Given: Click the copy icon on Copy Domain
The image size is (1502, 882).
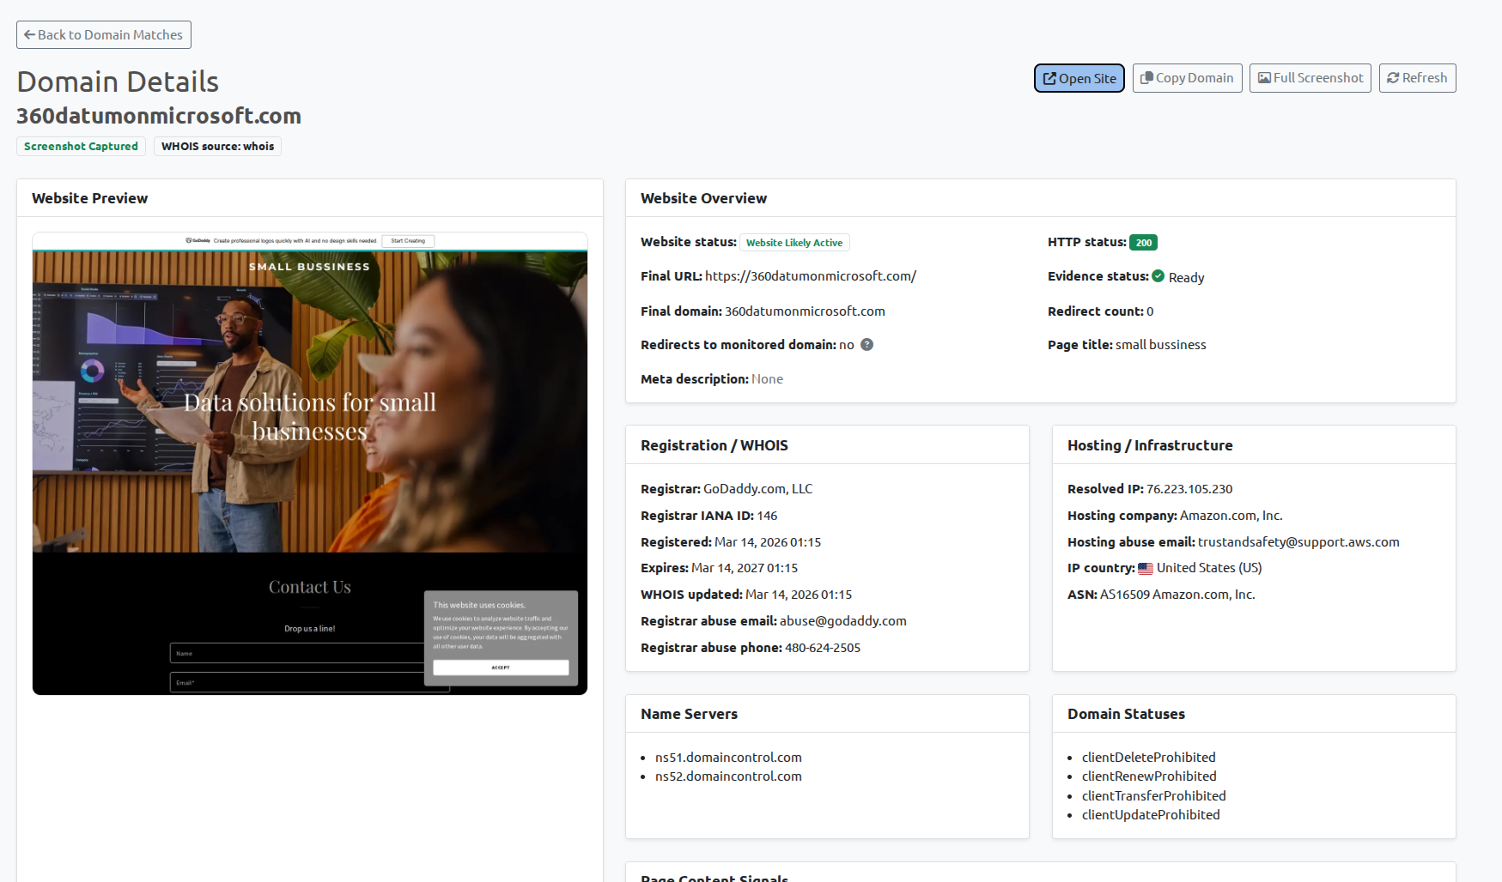Looking at the screenshot, I should (x=1146, y=78).
